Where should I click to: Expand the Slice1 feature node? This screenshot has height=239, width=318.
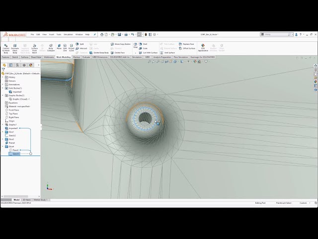click(x=2, y=132)
